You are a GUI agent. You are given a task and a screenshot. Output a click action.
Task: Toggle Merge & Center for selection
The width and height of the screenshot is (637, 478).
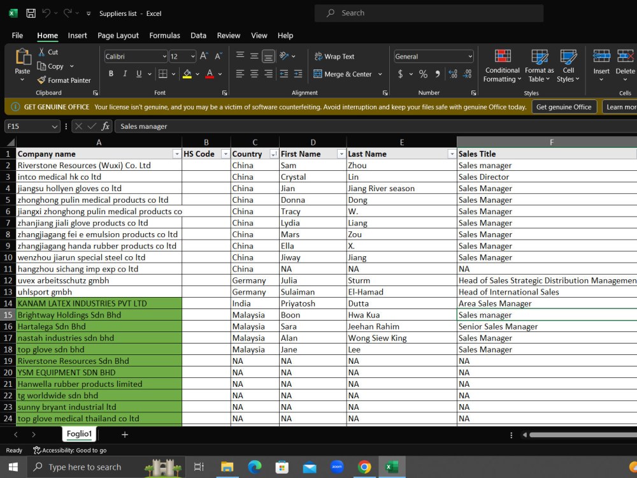pos(343,74)
